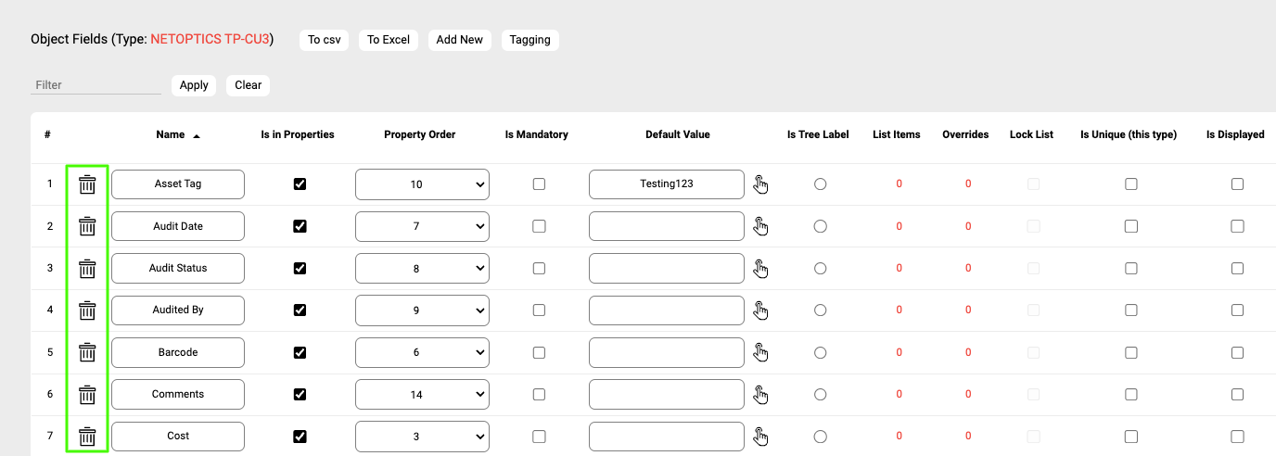Click trash icon for Audit Date
Screen dimensions: 1276x456
87,226
